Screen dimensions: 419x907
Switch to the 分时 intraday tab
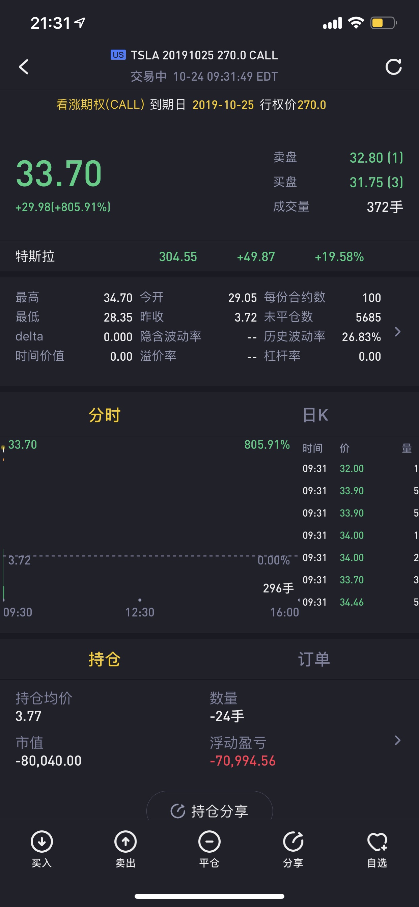coord(105,415)
